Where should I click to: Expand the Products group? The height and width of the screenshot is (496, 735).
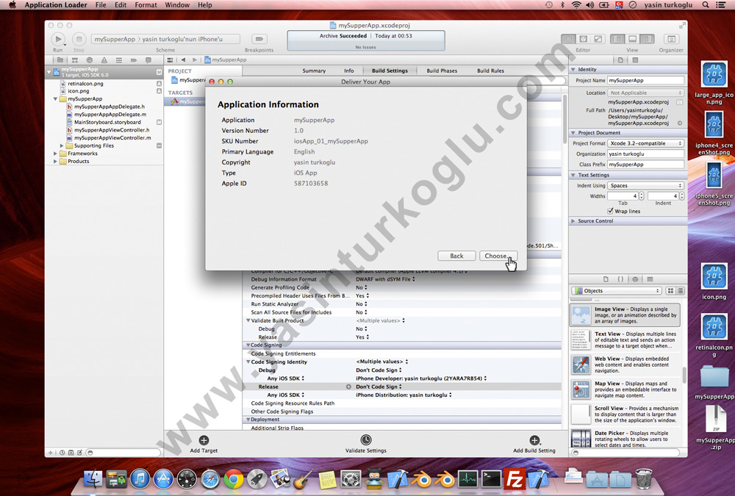point(55,161)
